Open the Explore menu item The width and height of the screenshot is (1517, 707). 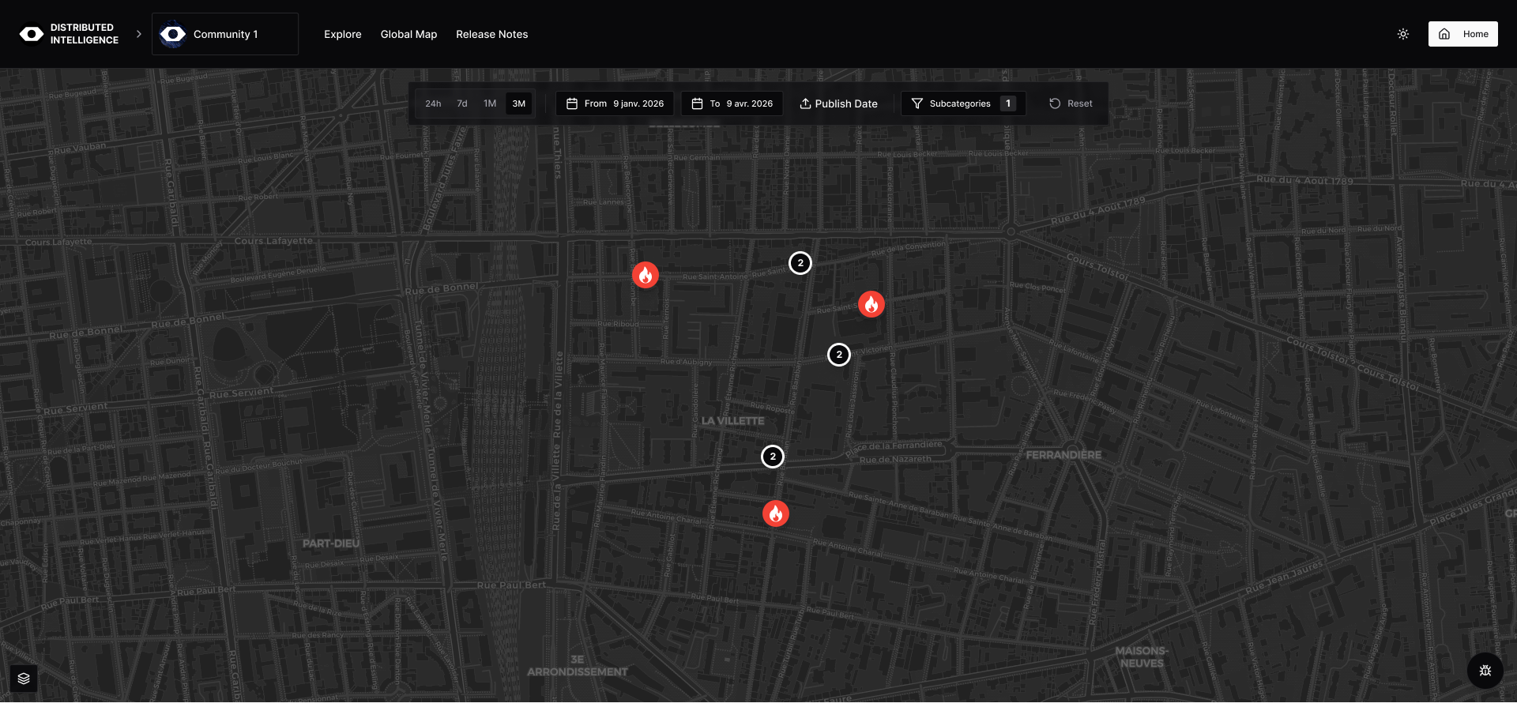(x=342, y=34)
